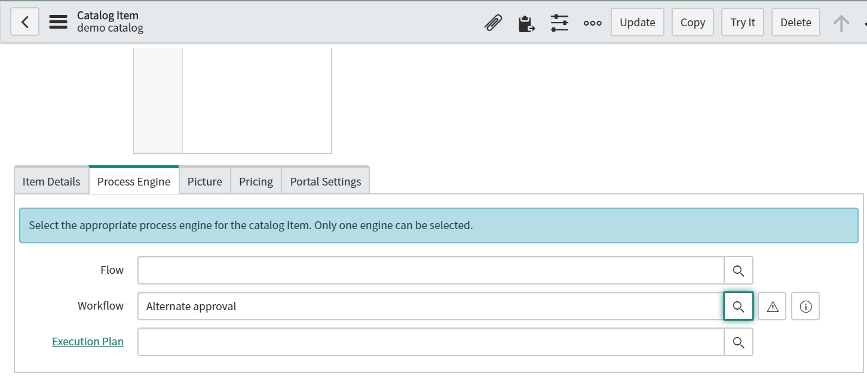Switch to the Portal Settings tab
The width and height of the screenshot is (867, 377).
tap(325, 181)
